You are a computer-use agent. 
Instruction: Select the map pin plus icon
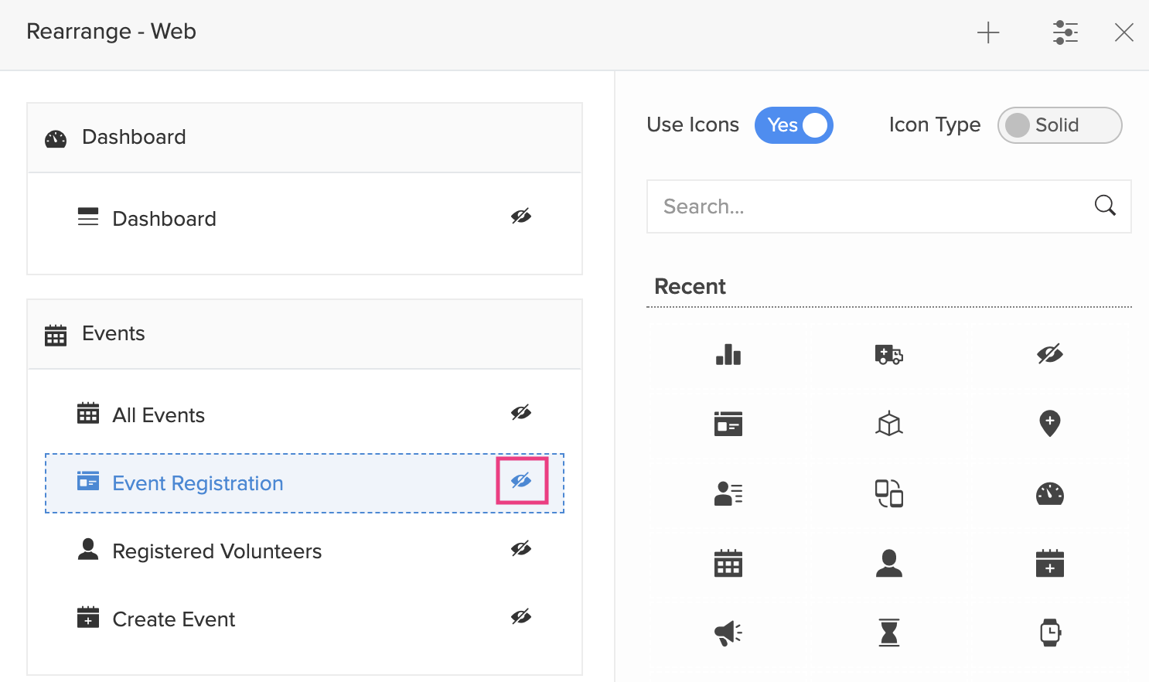(x=1049, y=424)
